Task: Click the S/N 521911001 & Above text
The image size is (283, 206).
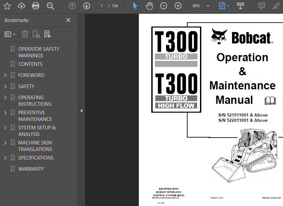Action: (243, 115)
